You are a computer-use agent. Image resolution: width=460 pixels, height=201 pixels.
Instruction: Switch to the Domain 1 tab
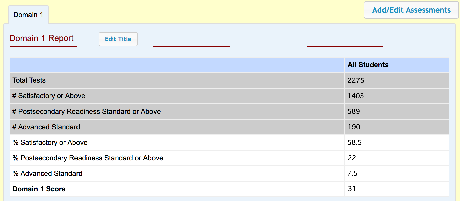pos(28,15)
